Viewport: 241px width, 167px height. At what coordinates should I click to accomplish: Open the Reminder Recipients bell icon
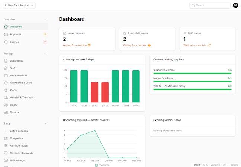click(6, 153)
